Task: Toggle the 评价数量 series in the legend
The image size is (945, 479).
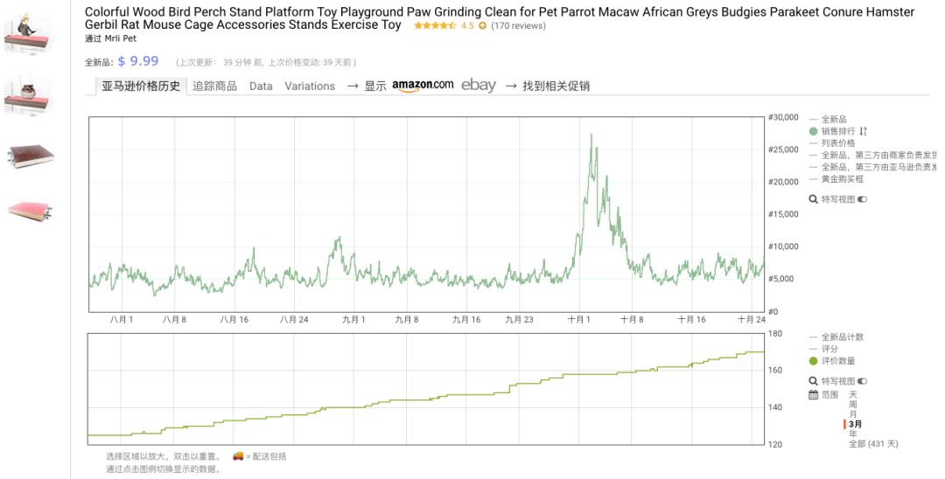Action: pyautogui.click(x=837, y=361)
